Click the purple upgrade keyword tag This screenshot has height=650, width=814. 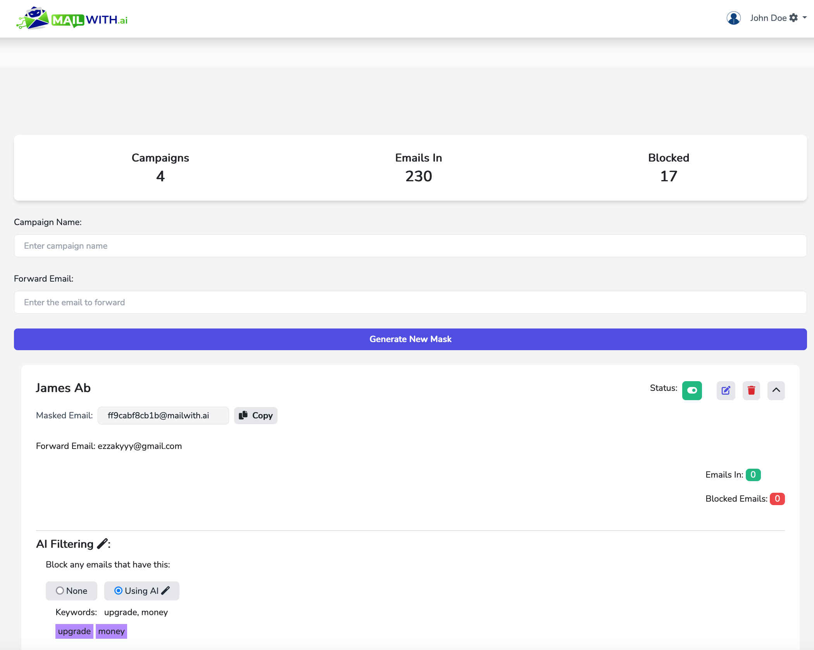tap(74, 631)
